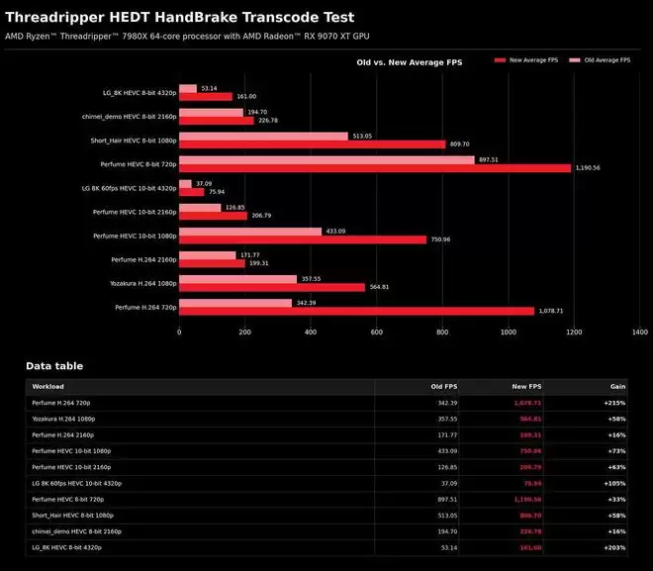Click the new FPS bar for LG_8K HEVC 8-bit 4320p
The width and height of the screenshot is (653, 571).
206,97
